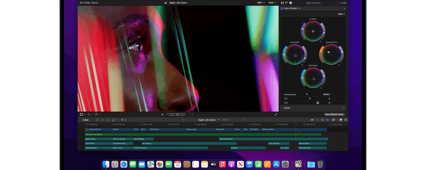Select the Car Passing audio clip

189,143
